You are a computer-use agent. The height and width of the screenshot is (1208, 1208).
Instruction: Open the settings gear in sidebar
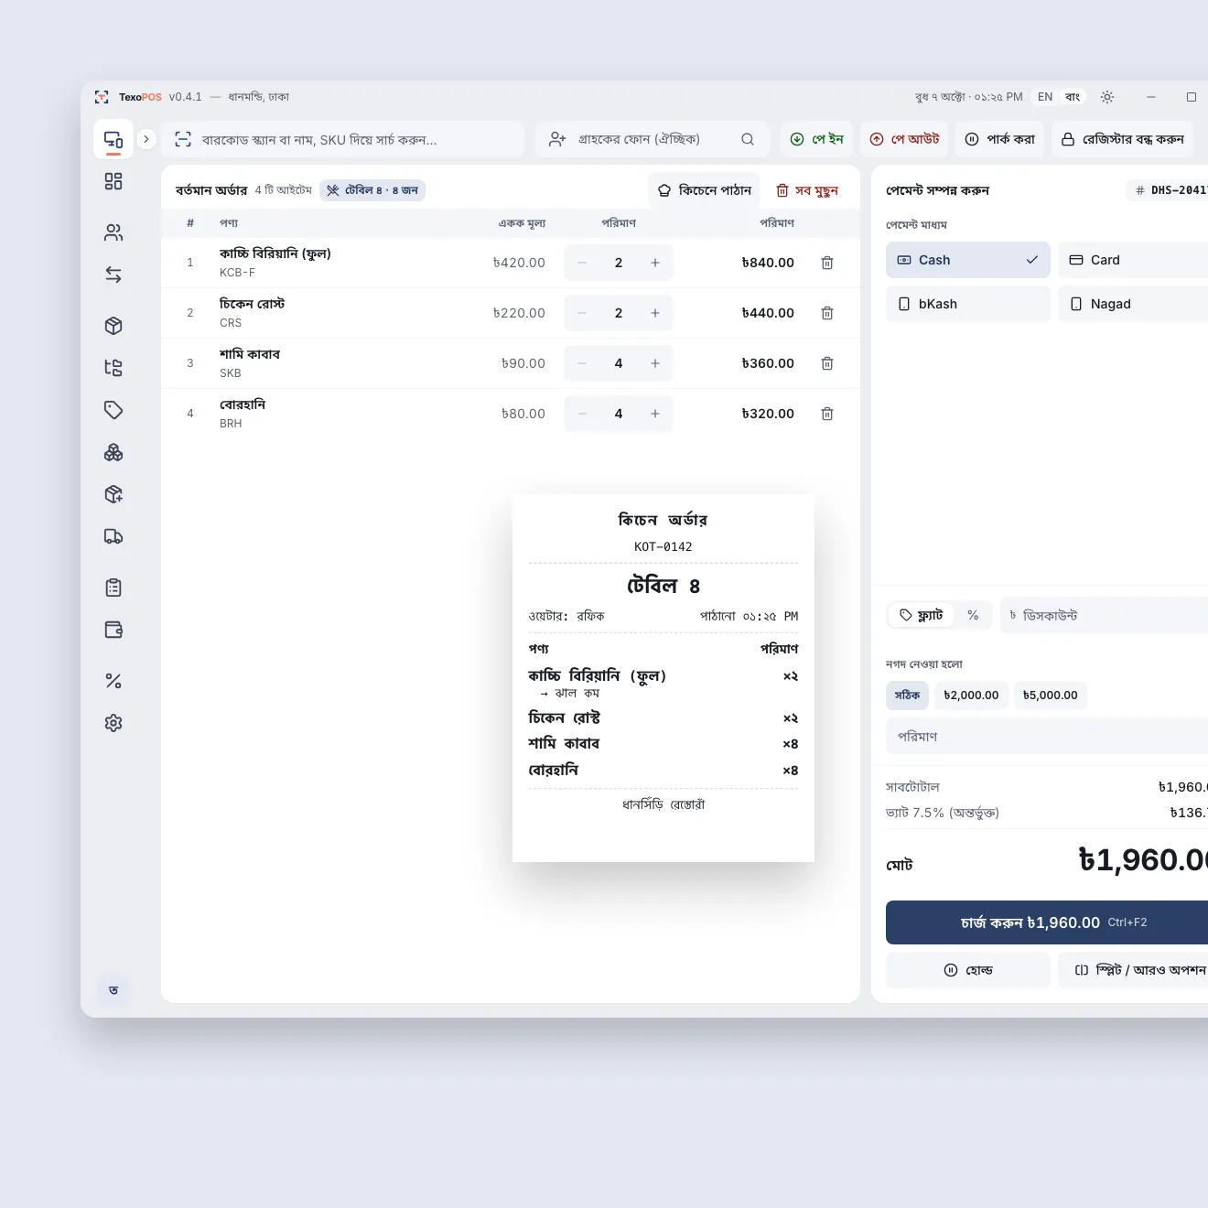coord(113,723)
